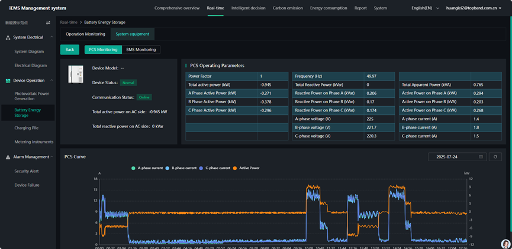This screenshot has width=512, height=249.
Task: Click the System Electrical hierarchy icon
Action: [8, 37]
